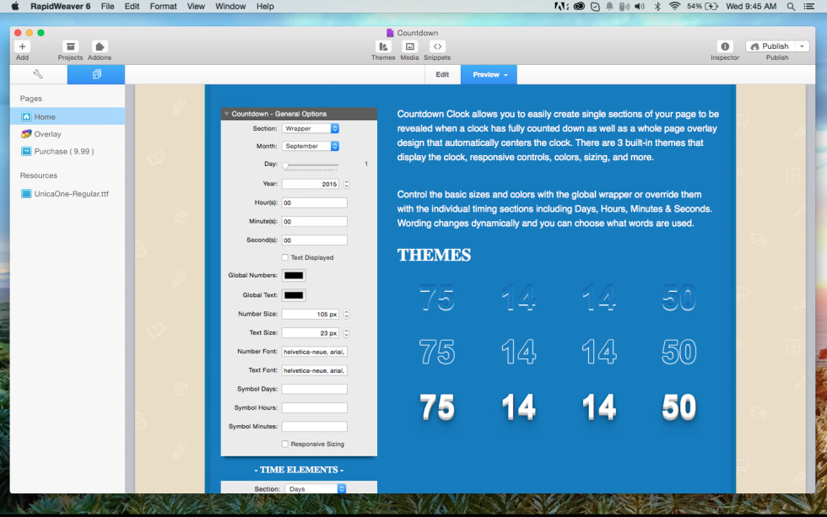Click the Global Numbers color swatch
This screenshot has width=827, height=517.
tap(294, 275)
